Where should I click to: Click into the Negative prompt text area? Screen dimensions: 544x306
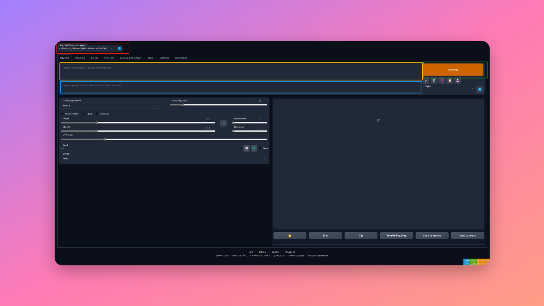[x=241, y=88]
